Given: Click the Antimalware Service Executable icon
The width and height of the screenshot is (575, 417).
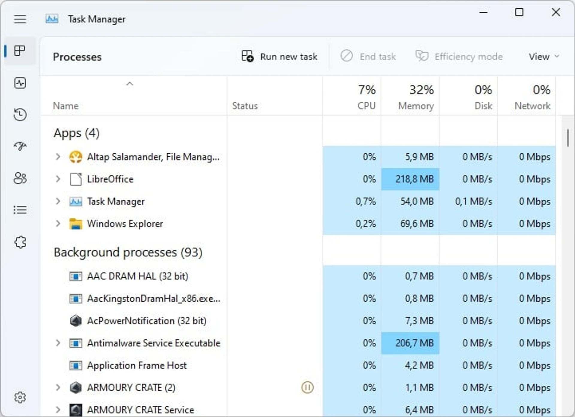Looking at the screenshot, I should [x=75, y=343].
